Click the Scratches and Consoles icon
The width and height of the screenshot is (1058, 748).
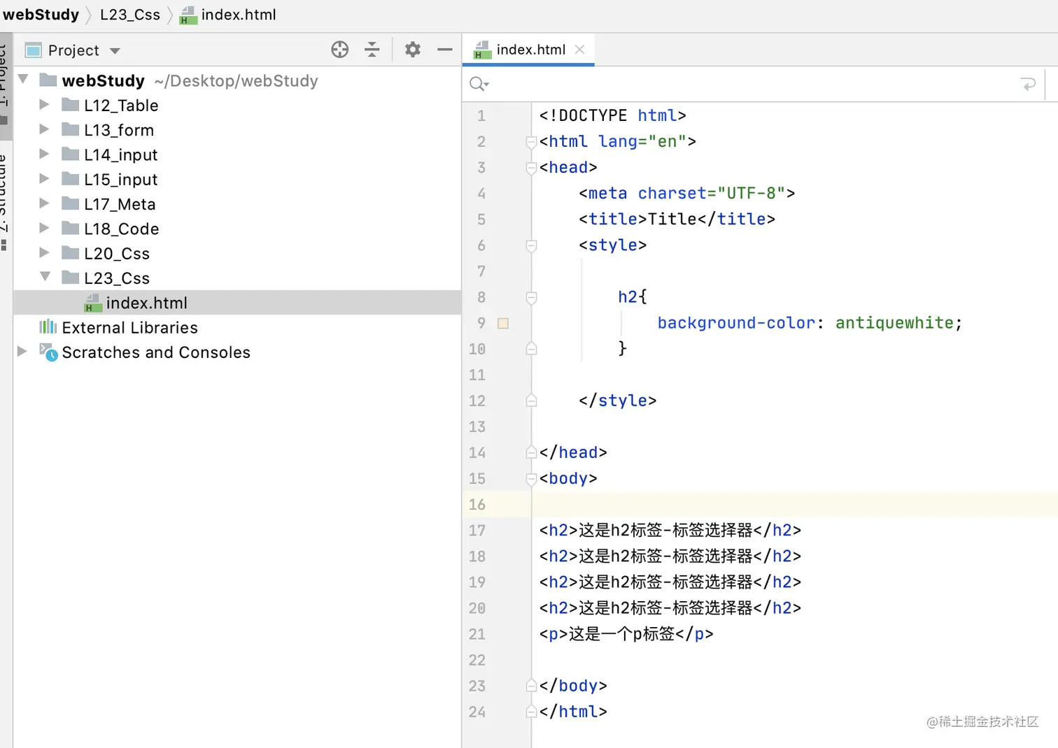[x=48, y=352]
